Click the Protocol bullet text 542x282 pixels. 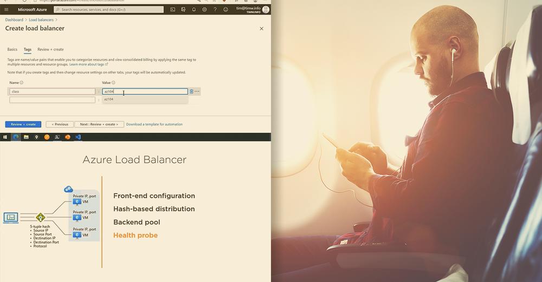40,246
